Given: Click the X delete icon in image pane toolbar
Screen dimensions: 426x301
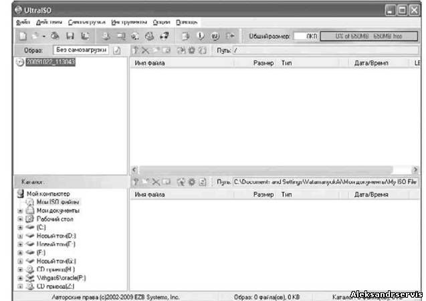Looking at the screenshot, I should point(146,50).
